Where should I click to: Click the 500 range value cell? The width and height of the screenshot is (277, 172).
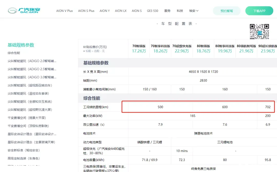pos(160,107)
